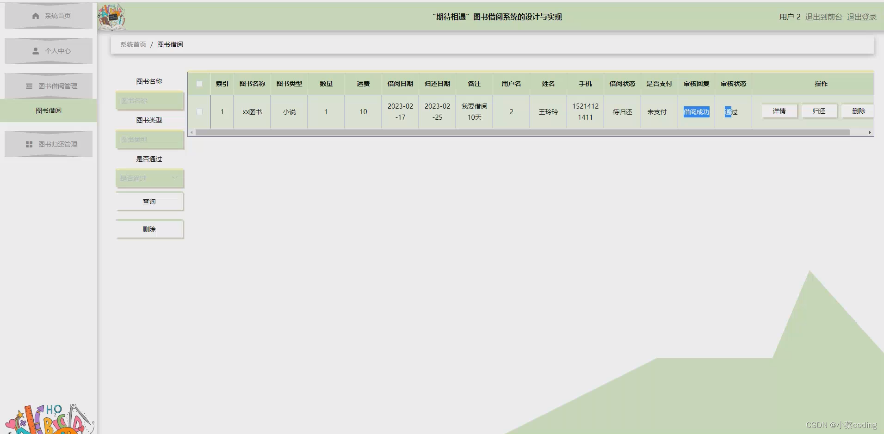884x434 pixels.
Task: Click the table horizontal scrollbar thumb
Action: pyautogui.click(x=523, y=133)
